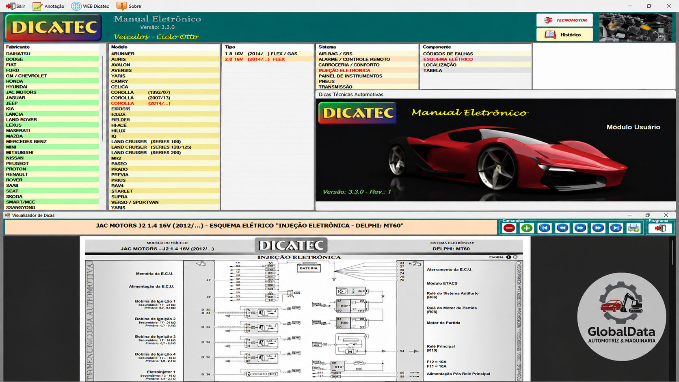
Task: Select MERCEDES BENZ manufacturer
Action: [52, 142]
